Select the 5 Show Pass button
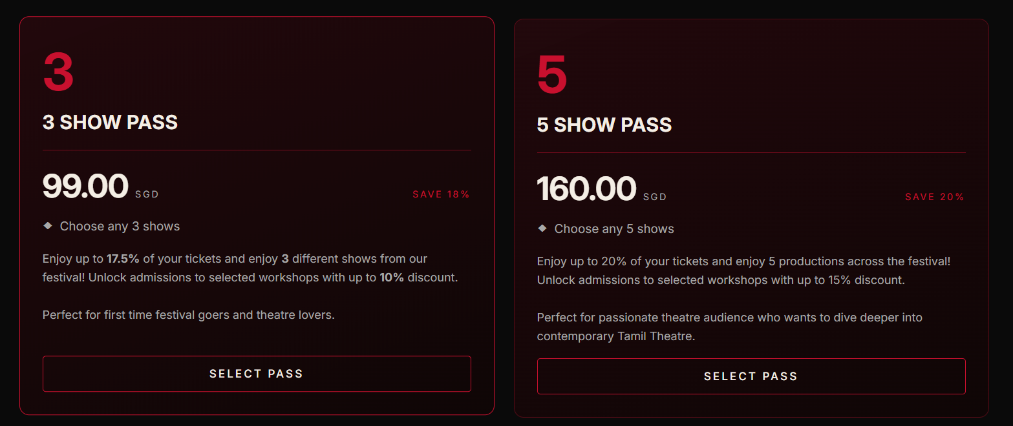Viewport: 1013px width, 426px height. (x=751, y=376)
